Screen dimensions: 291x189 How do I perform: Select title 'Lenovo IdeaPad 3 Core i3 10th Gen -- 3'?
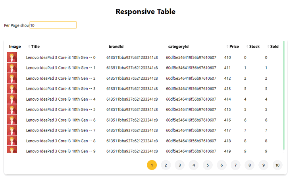tap(61, 89)
